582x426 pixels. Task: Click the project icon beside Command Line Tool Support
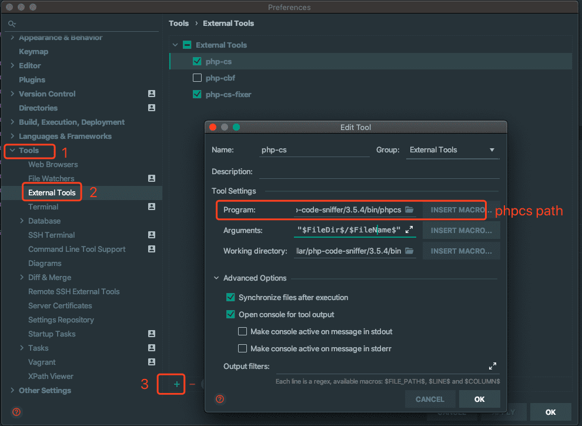click(152, 249)
